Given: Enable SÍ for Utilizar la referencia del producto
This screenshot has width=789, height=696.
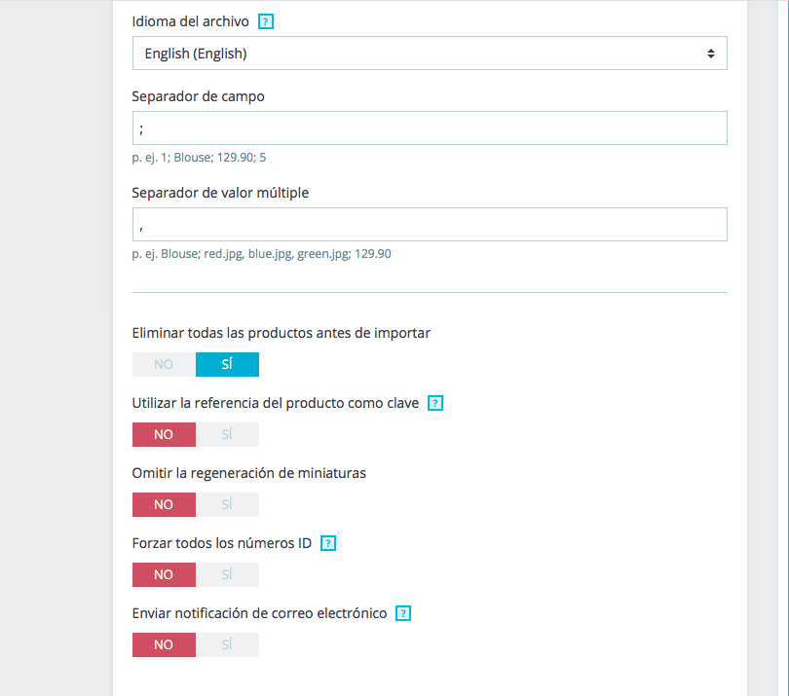Looking at the screenshot, I should tap(227, 434).
